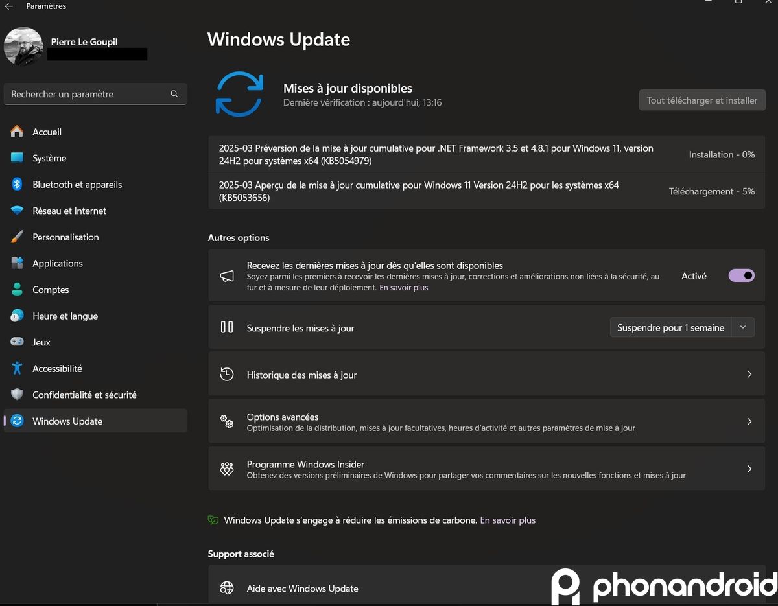The image size is (778, 606).
Task: Click Suspendre pour 1 semaine button
Action: point(670,327)
